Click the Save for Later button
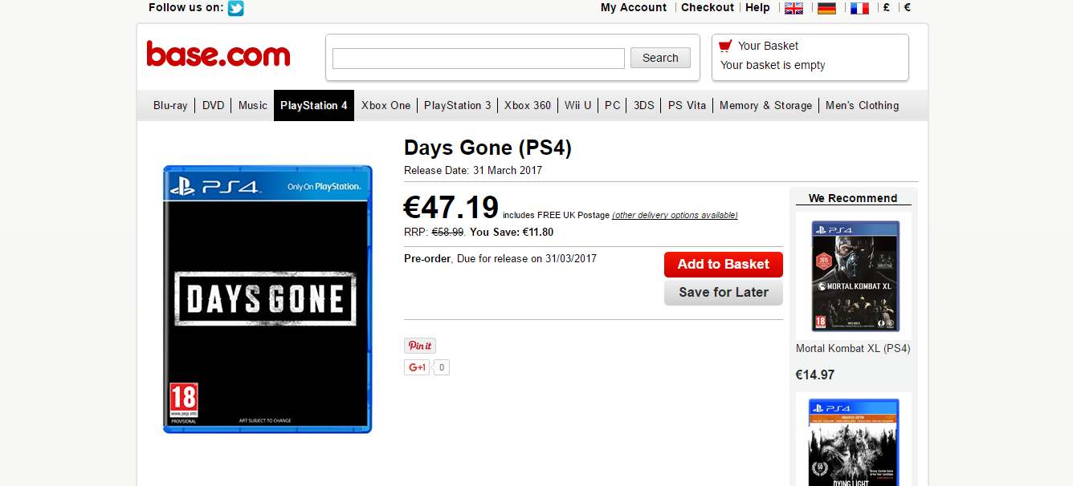 click(724, 292)
